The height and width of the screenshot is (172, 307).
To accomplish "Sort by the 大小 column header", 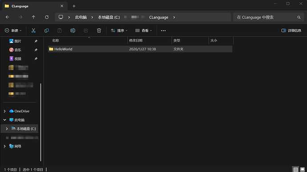I will tap(214, 41).
